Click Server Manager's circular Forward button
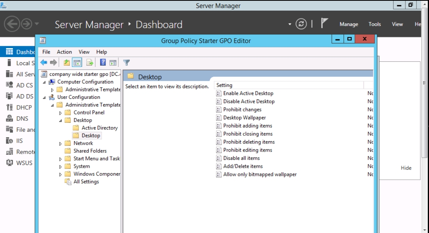 [27, 24]
